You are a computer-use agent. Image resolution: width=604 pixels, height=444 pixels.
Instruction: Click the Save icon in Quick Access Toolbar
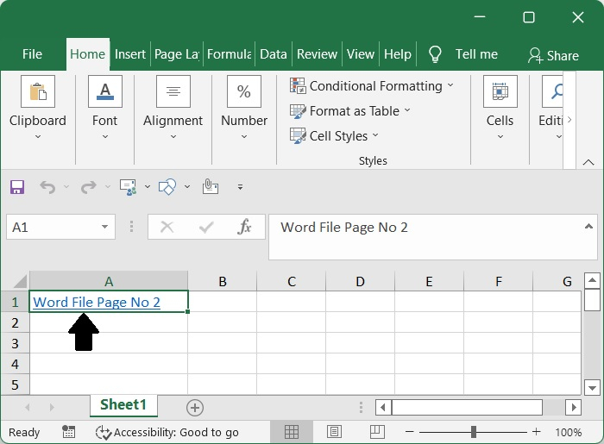tap(17, 186)
